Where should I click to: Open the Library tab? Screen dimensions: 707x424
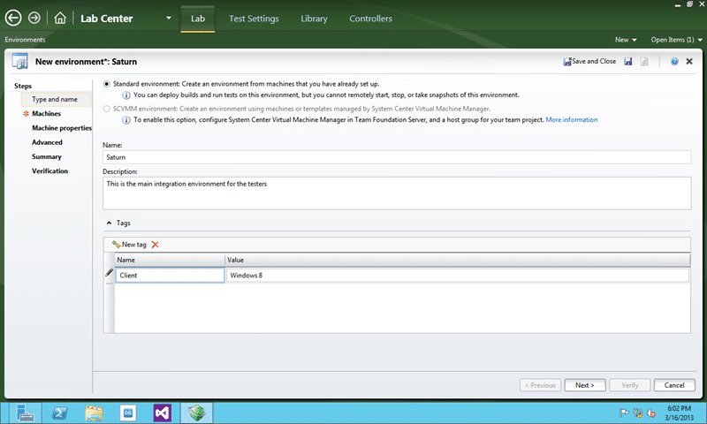pos(315,19)
